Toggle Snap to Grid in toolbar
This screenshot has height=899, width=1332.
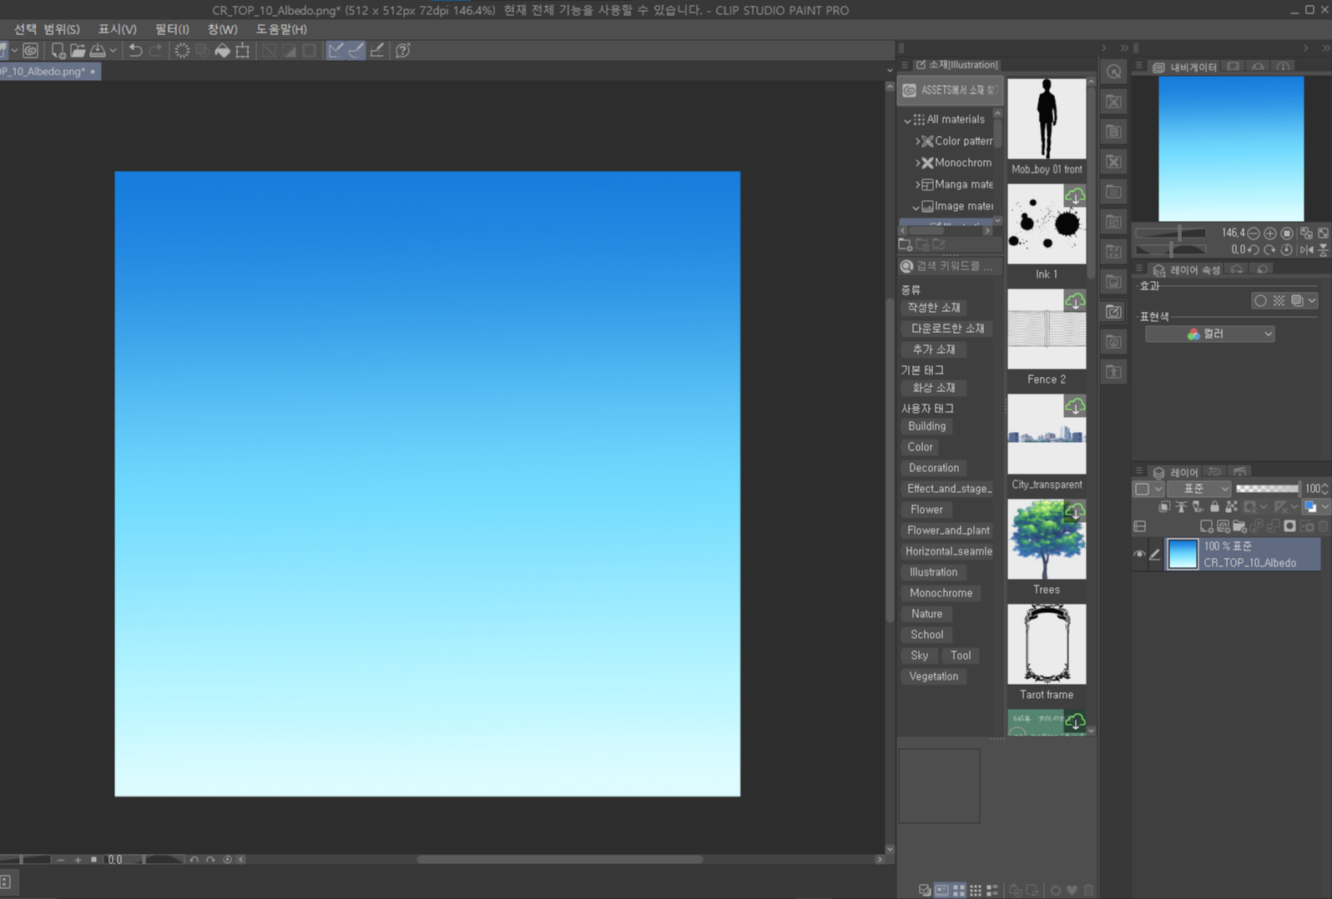tap(377, 51)
